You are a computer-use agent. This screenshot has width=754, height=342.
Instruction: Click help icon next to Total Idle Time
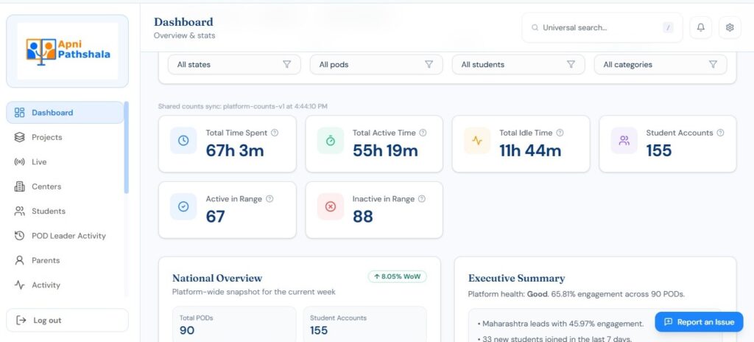click(x=560, y=133)
